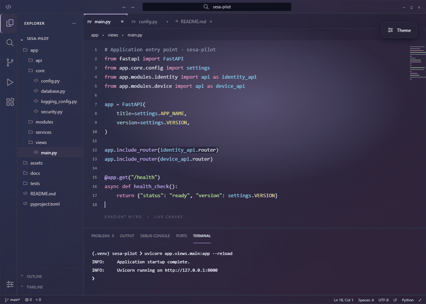Open errors count in status bar
This screenshot has height=304, width=426.
point(28,300)
